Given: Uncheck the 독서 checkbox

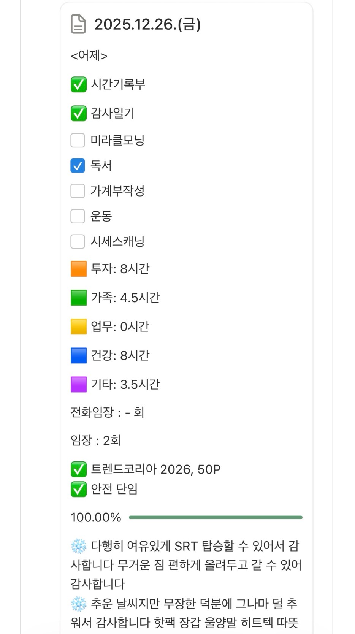Looking at the screenshot, I should coord(78,166).
